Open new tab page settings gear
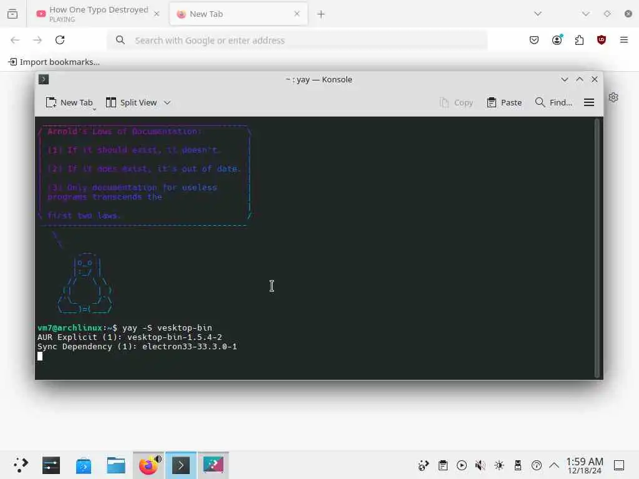 [x=613, y=97]
